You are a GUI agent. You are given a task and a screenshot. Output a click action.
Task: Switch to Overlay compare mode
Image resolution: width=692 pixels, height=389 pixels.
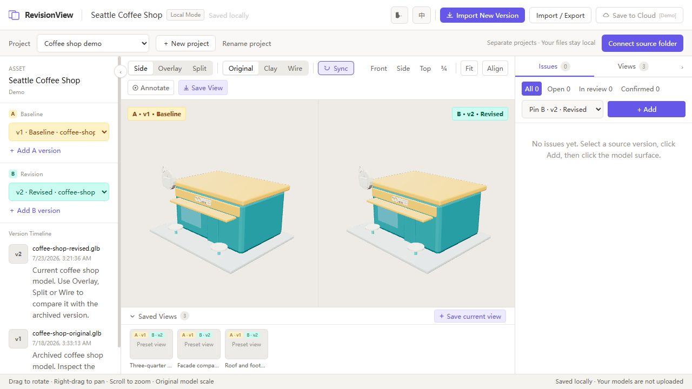click(170, 69)
